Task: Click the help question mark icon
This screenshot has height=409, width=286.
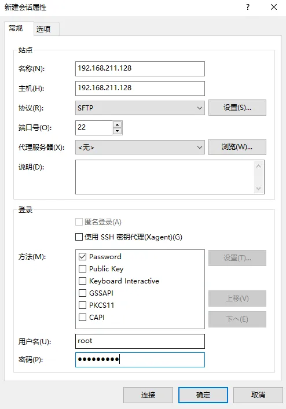Action: click(248, 7)
